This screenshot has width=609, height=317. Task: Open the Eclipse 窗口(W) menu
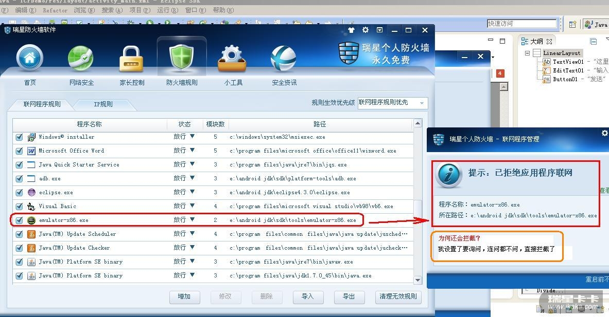[x=195, y=10]
